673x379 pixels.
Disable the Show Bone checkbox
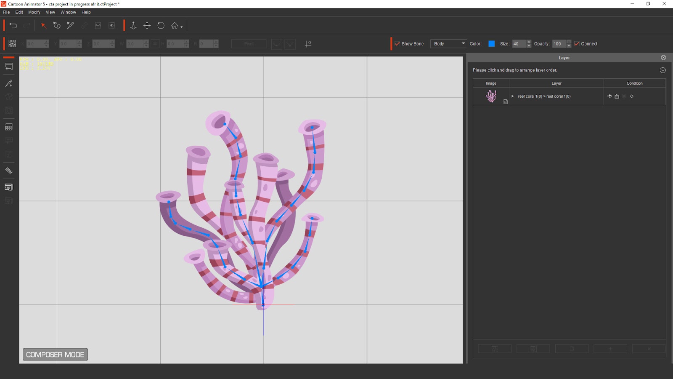pos(397,43)
